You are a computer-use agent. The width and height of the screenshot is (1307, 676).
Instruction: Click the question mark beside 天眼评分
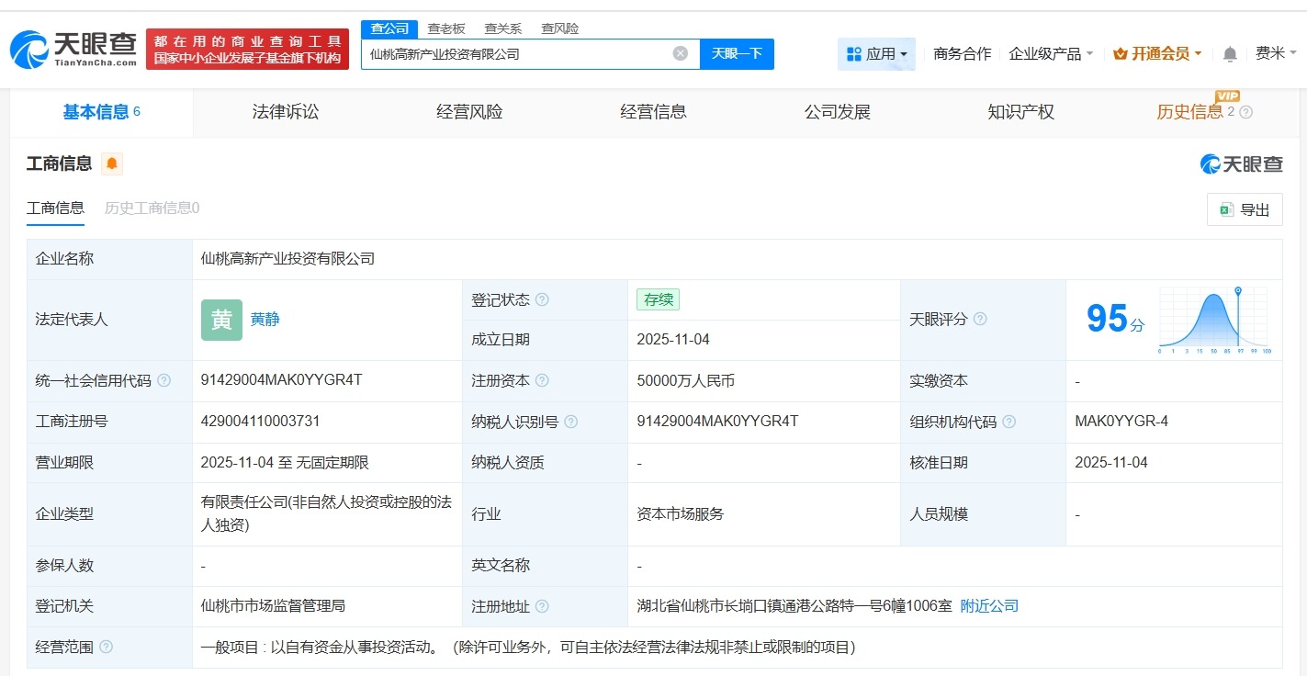pyautogui.click(x=980, y=319)
